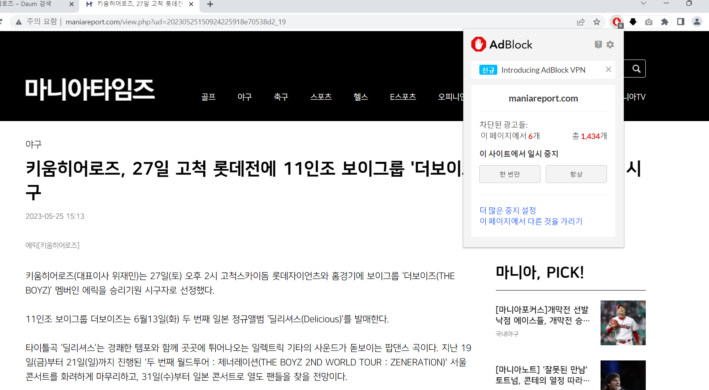Viewport: 709px width, 390px height.
Task: Close the Daum 검색 tab
Action: [x=72, y=4]
